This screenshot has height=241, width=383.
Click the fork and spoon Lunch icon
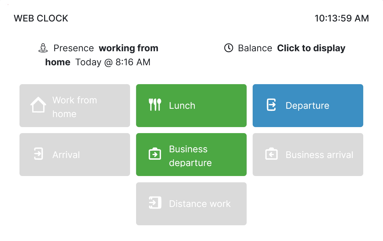[155, 105]
